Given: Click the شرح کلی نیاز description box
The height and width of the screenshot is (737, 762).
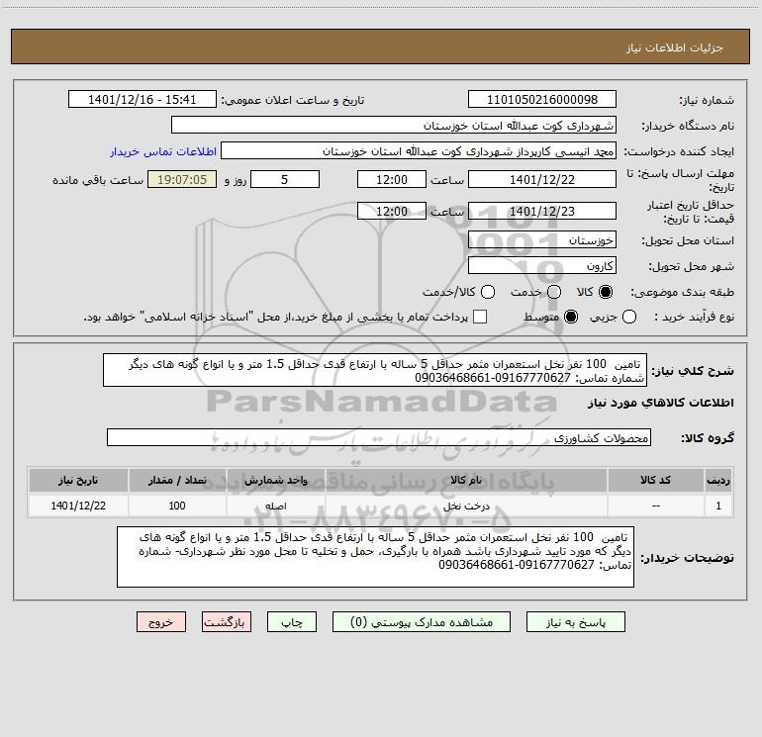Looking at the screenshot, I should click(x=375, y=370).
